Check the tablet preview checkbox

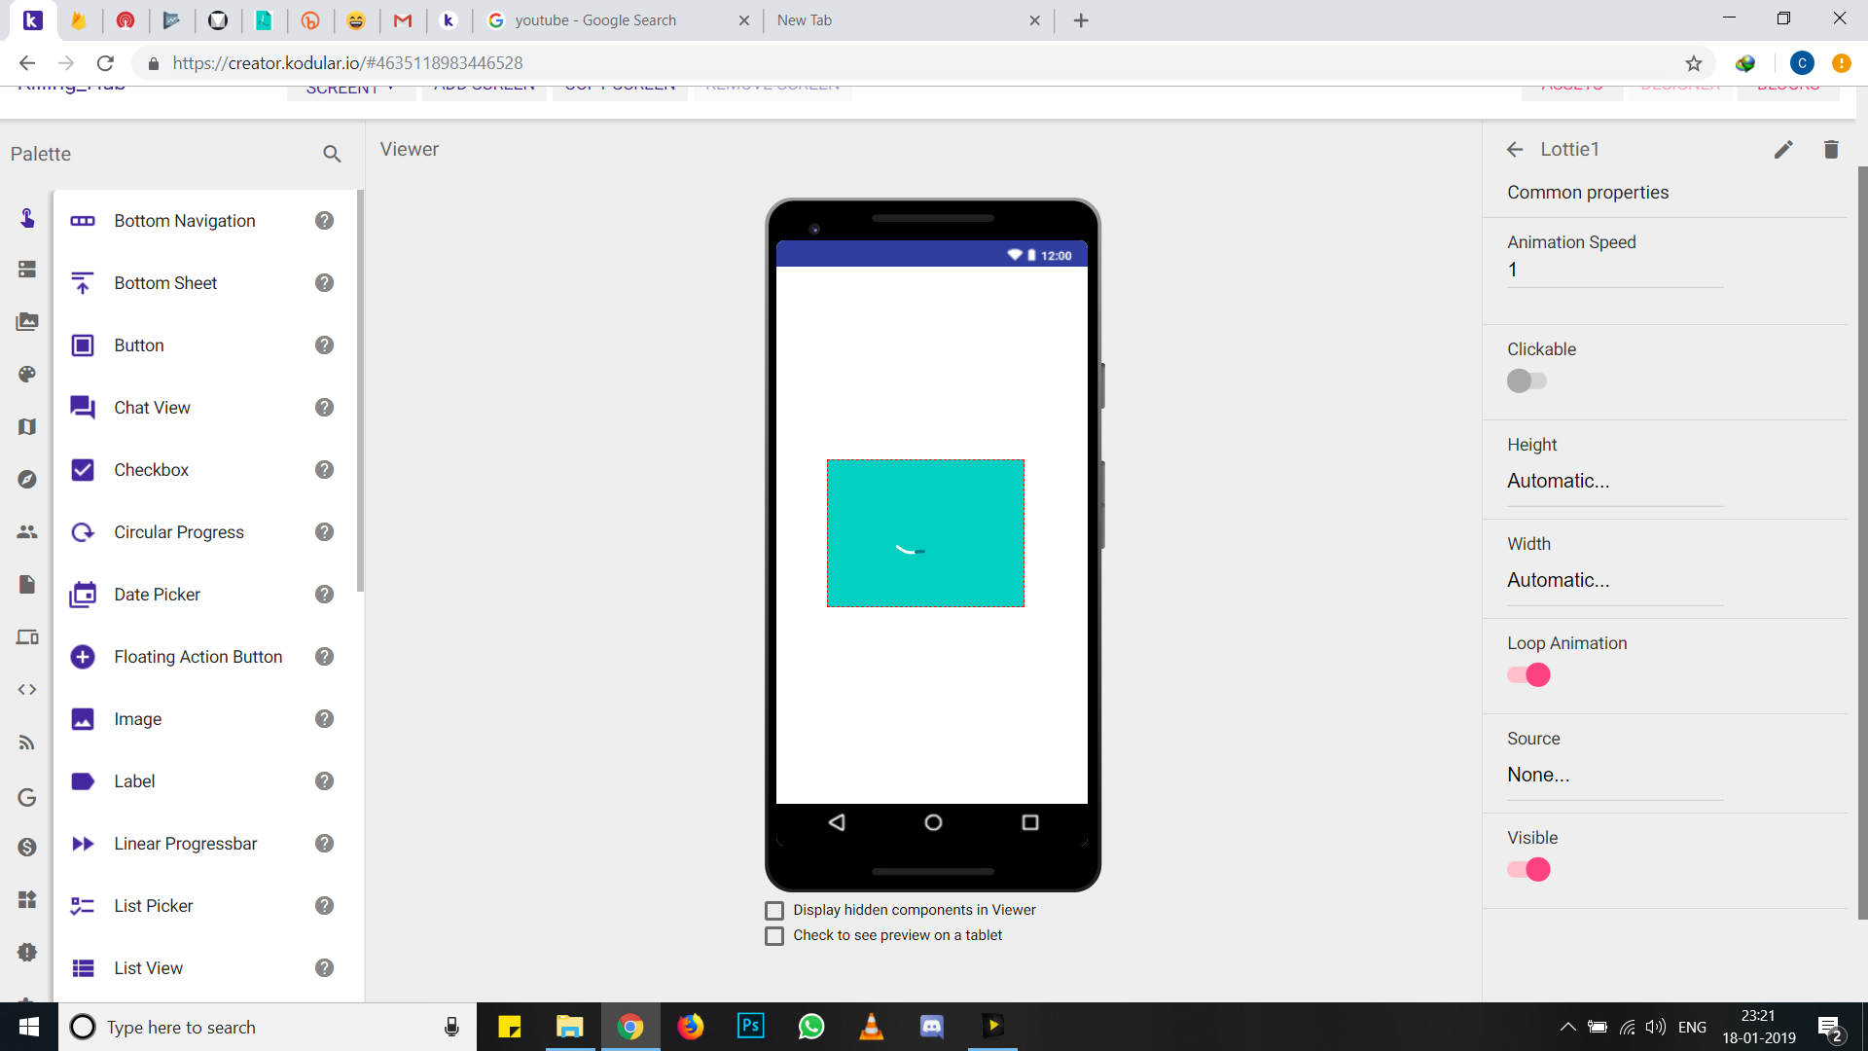click(x=774, y=936)
